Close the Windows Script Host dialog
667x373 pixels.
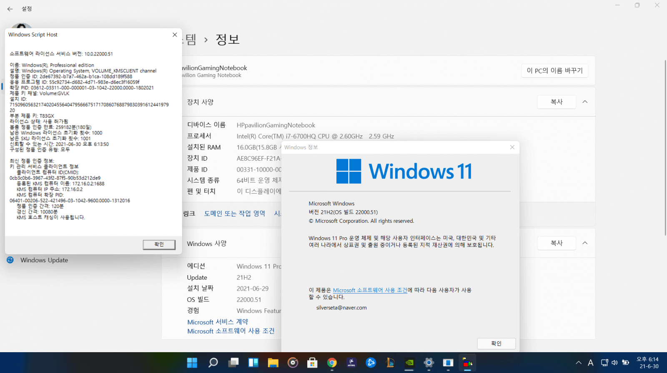pos(175,35)
